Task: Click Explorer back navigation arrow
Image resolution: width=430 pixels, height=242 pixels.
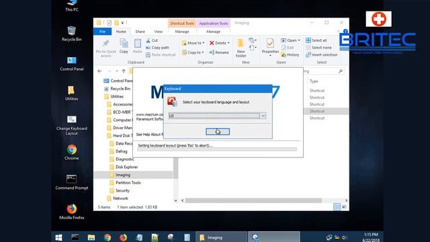Action: click(x=99, y=71)
